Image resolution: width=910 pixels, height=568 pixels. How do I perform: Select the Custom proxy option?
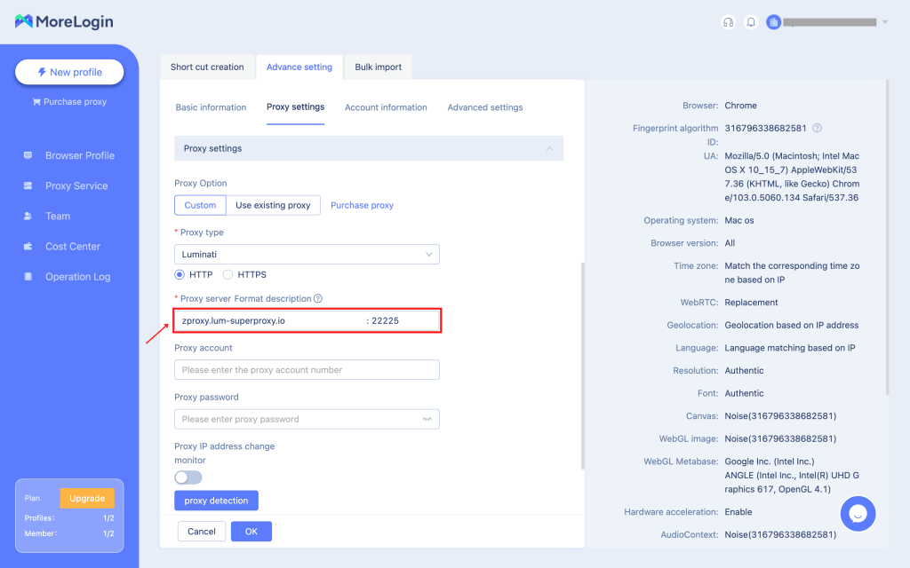200,205
